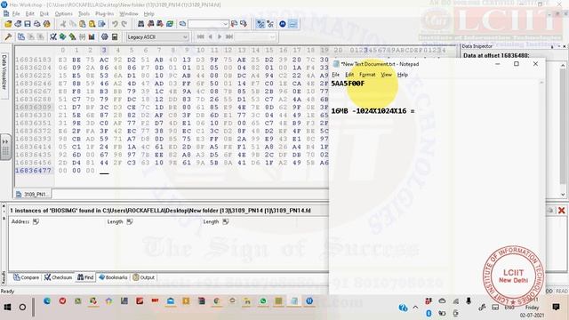The height and width of the screenshot is (320, 569).
Task: Open Notepad Format menu
Action: point(367,75)
